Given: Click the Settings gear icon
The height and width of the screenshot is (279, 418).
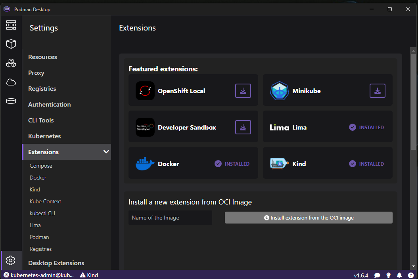Looking at the screenshot, I should coord(11,260).
